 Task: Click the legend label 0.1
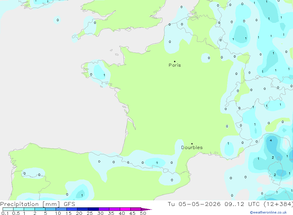(x=5, y=213)
